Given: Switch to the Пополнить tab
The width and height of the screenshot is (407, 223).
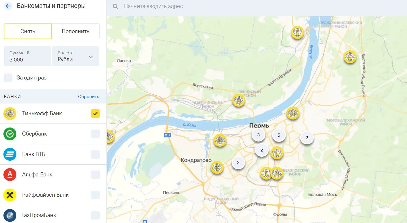Looking at the screenshot, I should pos(75,31).
